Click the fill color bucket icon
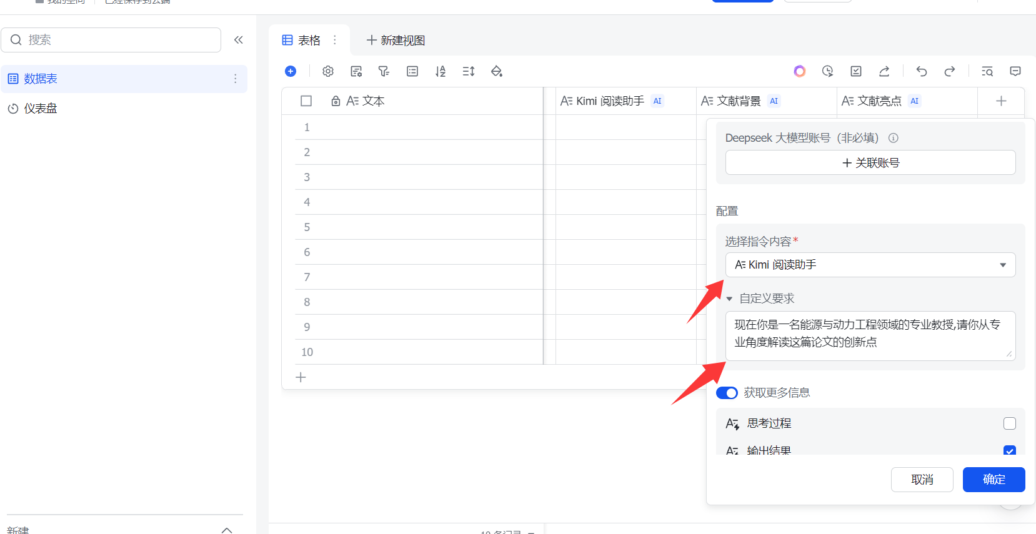1036x534 pixels. point(497,71)
